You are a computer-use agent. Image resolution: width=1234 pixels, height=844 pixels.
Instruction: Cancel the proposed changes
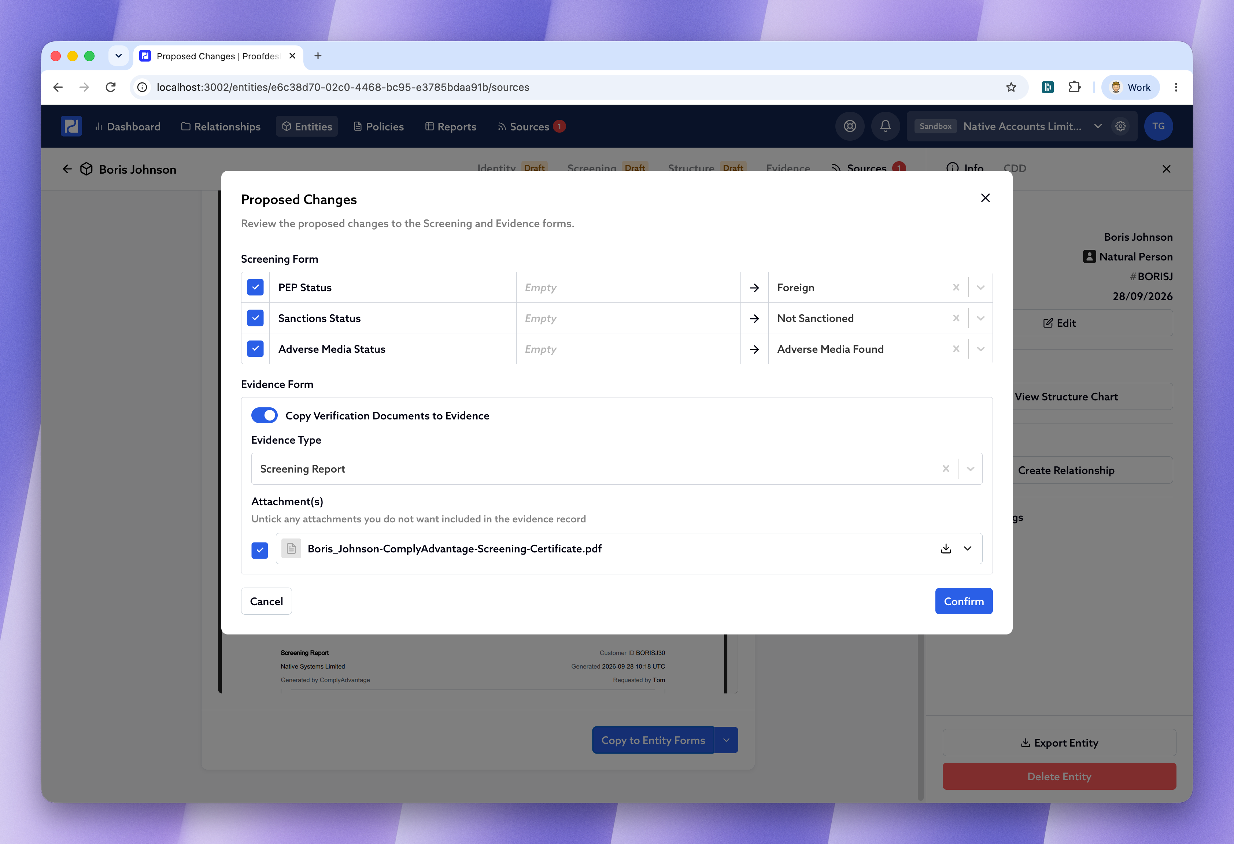pyautogui.click(x=267, y=601)
